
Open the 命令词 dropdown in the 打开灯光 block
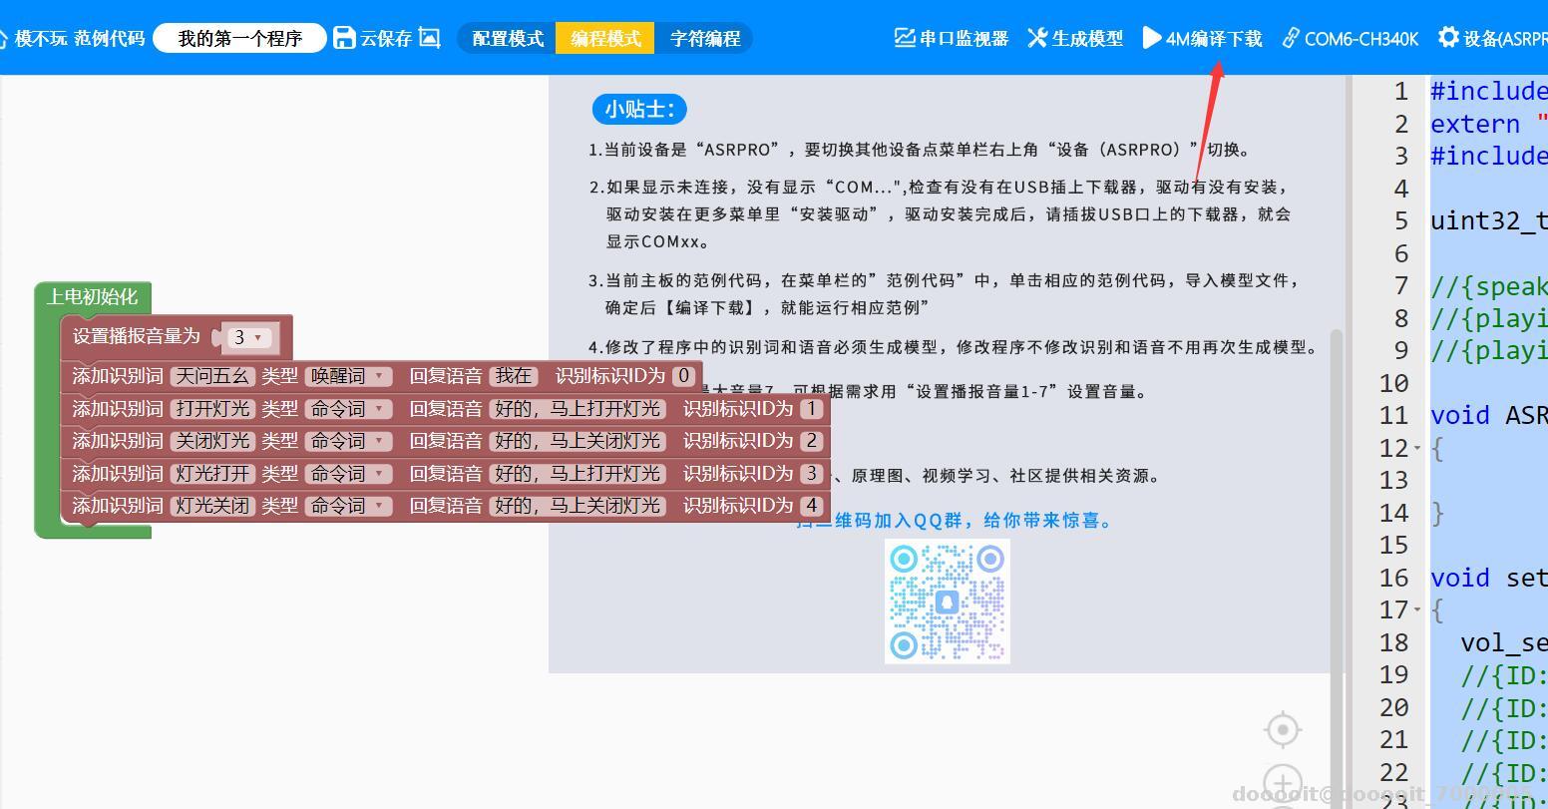tap(348, 408)
